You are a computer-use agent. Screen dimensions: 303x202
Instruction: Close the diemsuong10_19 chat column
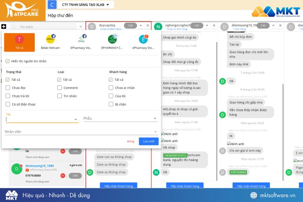pyautogui.click(x=280, y=26)
